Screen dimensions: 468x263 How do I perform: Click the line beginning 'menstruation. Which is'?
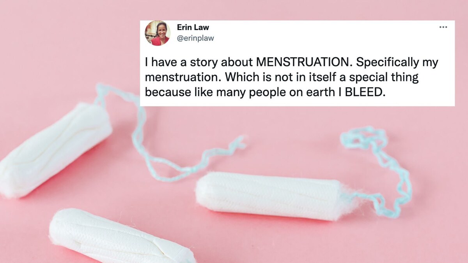pos(281,77)
